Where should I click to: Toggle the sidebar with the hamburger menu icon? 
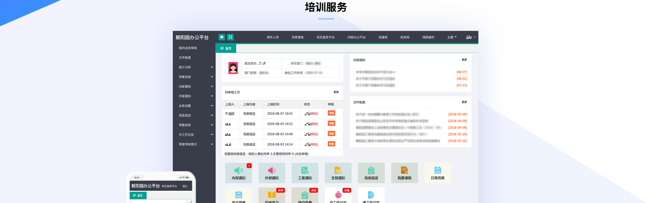pos(222,37)
